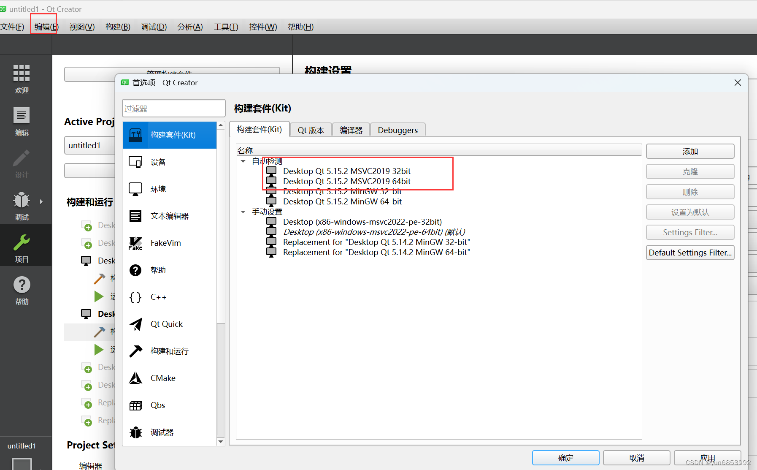Image resolution: width=757 pixels, height=470 pixels.
Task: Click the 添加 (Add) kit button
Action: [690, 152]
